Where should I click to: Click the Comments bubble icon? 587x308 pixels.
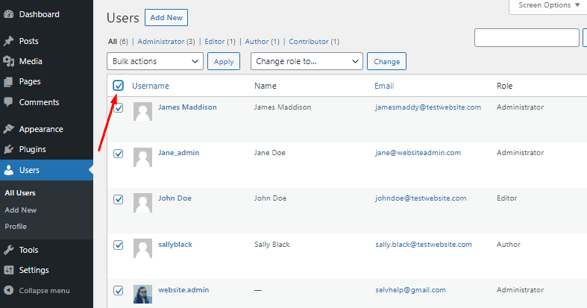(8, 101)
